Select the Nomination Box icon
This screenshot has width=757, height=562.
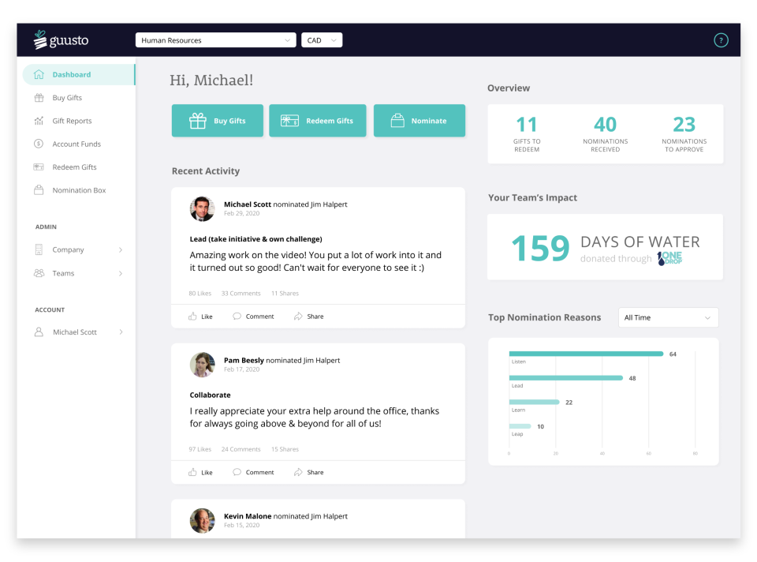pyautogui.click(x=40, y=190)
